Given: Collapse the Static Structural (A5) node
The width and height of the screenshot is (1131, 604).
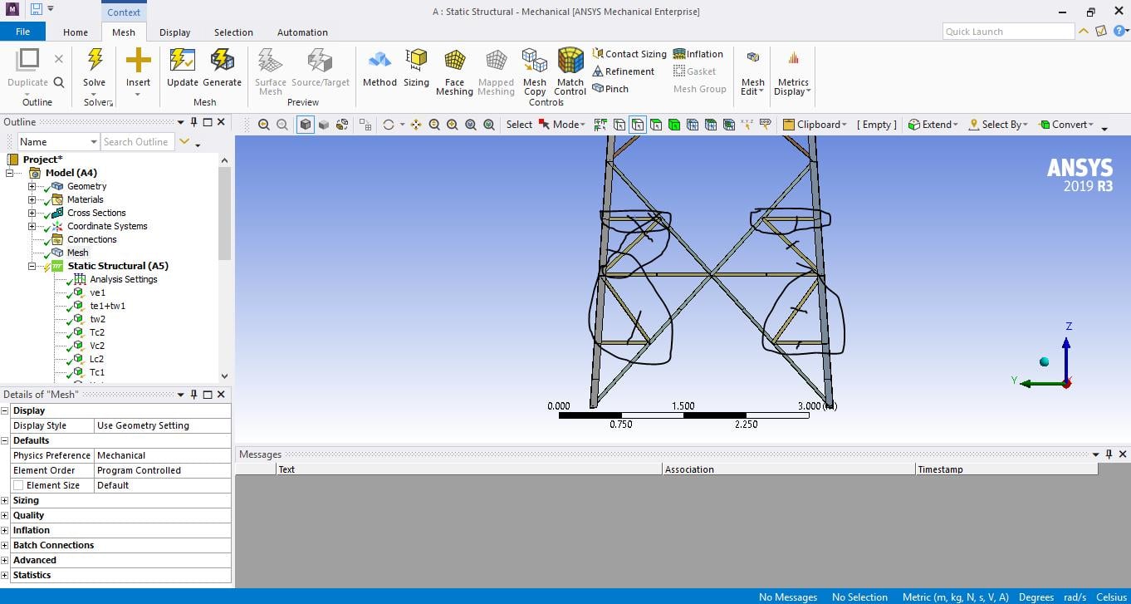Looking at the screenshot, I should [32, 266].
